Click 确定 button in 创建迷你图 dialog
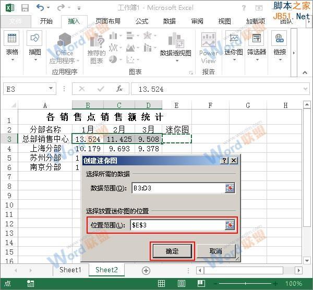The width and height of the screenshot is (313, 290). [x=172, y=251]
